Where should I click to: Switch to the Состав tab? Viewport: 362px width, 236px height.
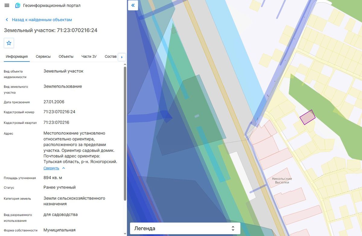[110, 56]
